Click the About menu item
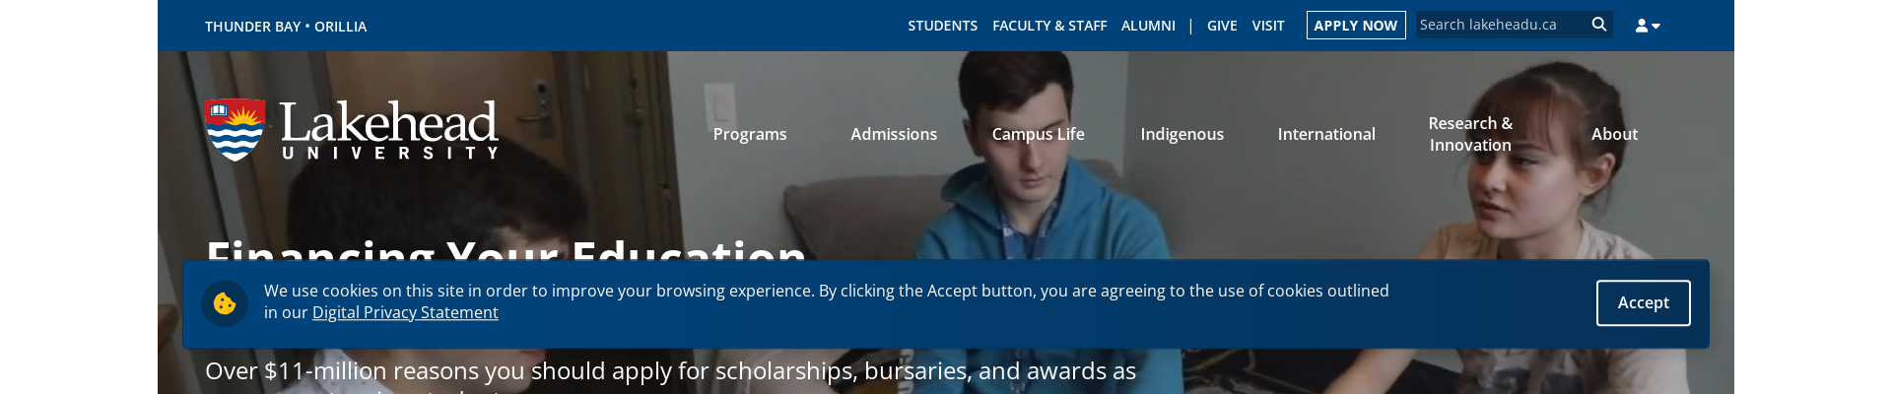Image resolution: width=1892 pixels, height=394 pixels. pos(1614,134)
